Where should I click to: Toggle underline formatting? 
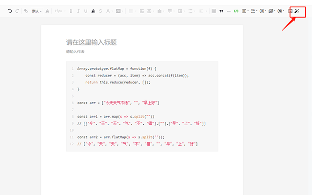(x=86, y=11)
